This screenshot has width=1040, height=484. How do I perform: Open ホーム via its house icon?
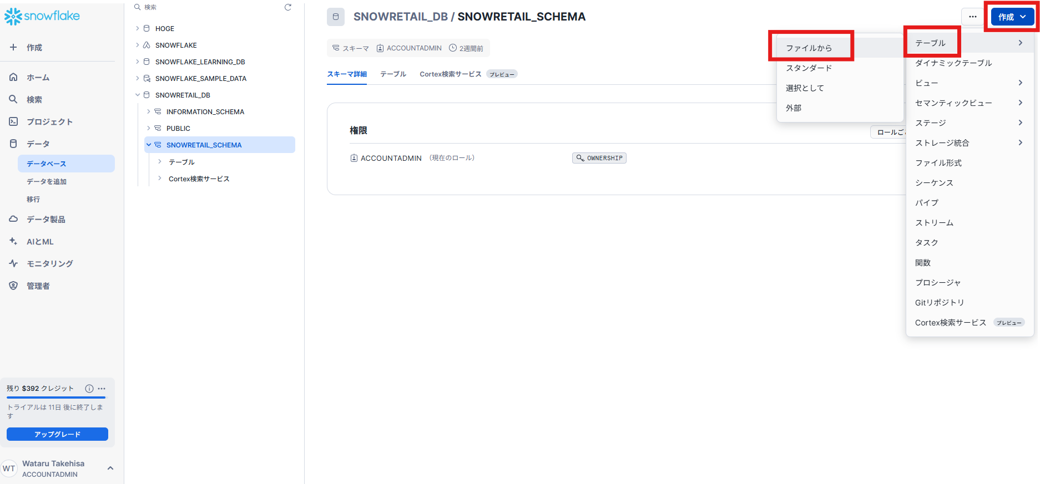(x=13, y=77)
